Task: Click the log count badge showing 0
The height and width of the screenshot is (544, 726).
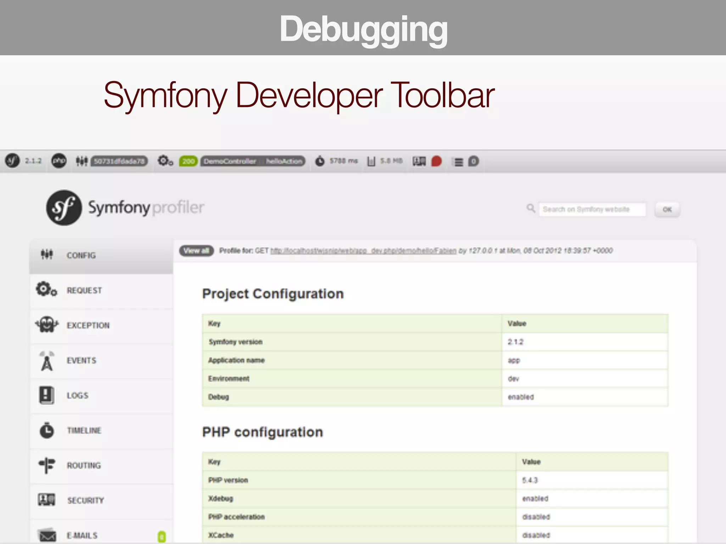Action: click(473, 161)
